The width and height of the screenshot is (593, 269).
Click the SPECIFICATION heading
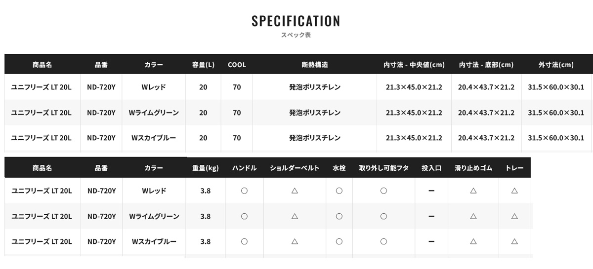[x=296, y=21]
